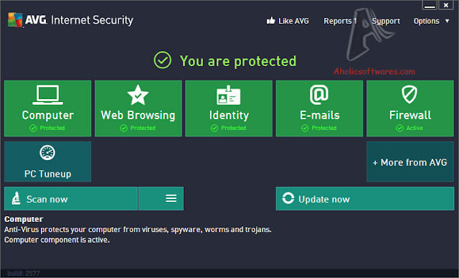
Task: Open the E-mails protection tile
Action: (319, 108)
